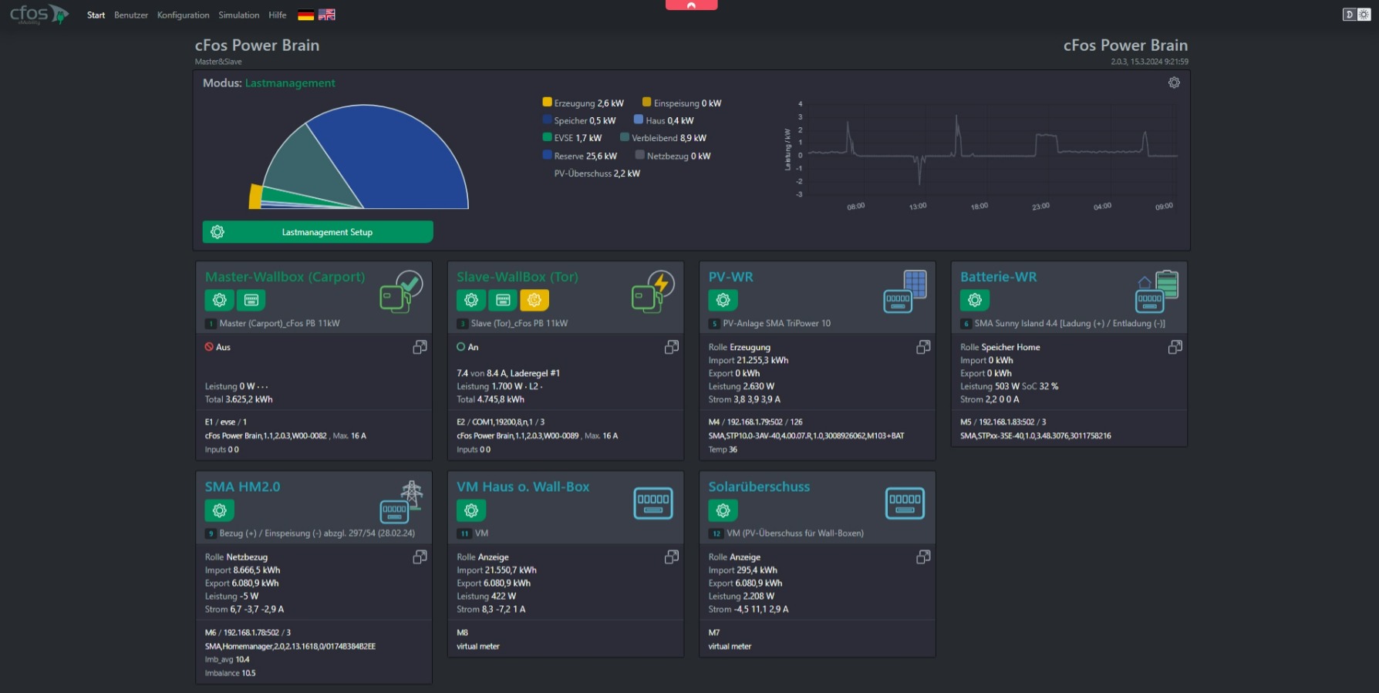Open the Konfiguration menu
1379x693 pixels.
point(183,15)
